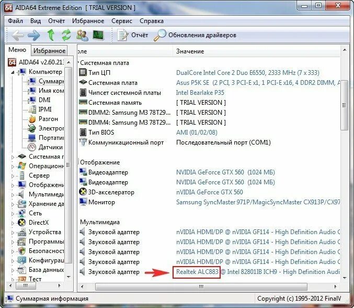This screenshot has width=354, height=308.
Task: Expand the Мультимедиа tree node
Action: [13, 195]
